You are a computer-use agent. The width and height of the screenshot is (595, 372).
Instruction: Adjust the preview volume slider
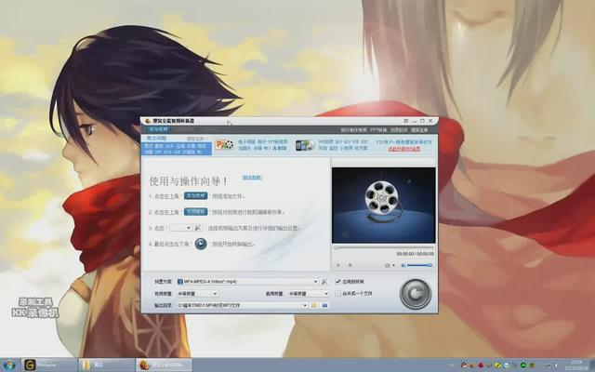pyautogui.click(x=419, y=265)
